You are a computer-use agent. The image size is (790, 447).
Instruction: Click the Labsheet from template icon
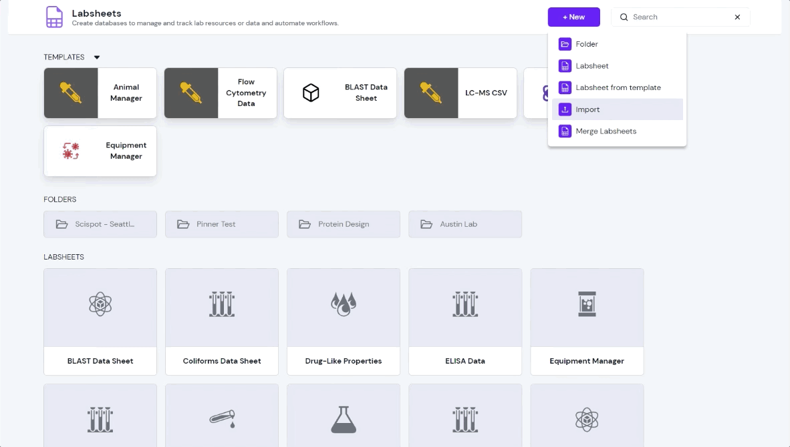565,87
